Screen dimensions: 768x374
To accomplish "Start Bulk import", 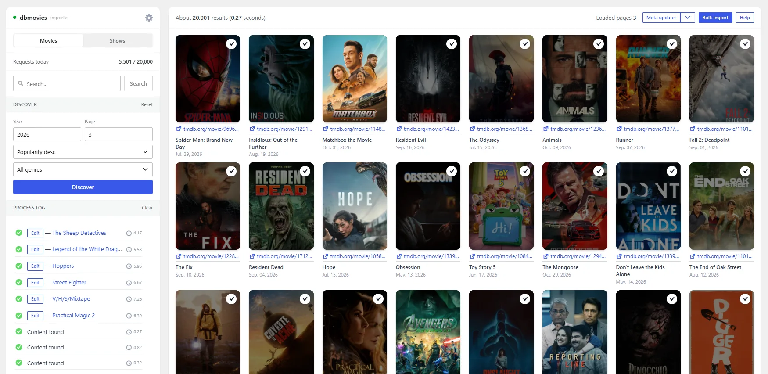I will (715, 18).
